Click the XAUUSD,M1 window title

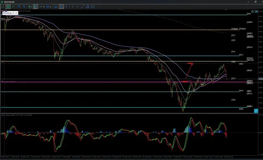(9, 2)
